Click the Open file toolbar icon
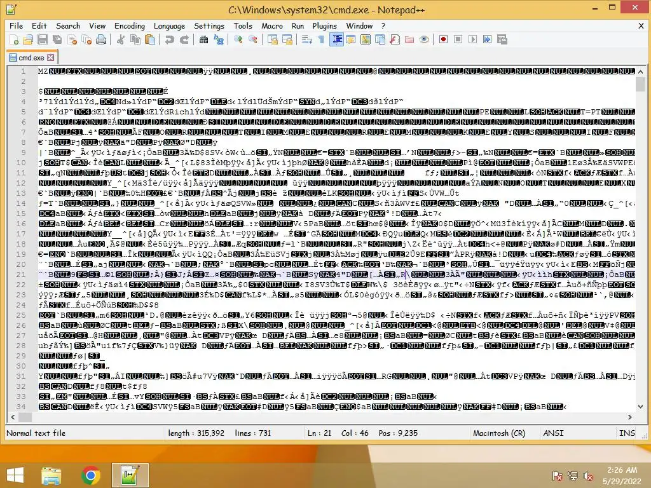The height and width of the screenshot is (488, 651). coord(28,39)
